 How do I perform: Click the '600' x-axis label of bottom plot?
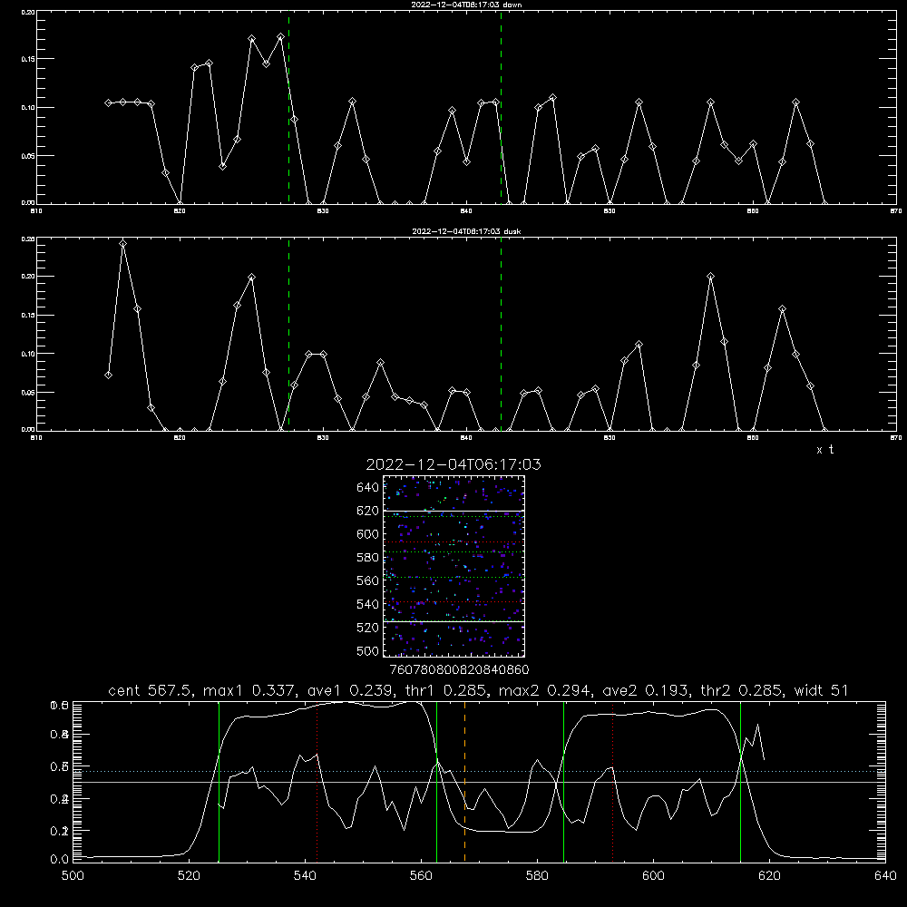pyautogui.click(x=653, y=876)
